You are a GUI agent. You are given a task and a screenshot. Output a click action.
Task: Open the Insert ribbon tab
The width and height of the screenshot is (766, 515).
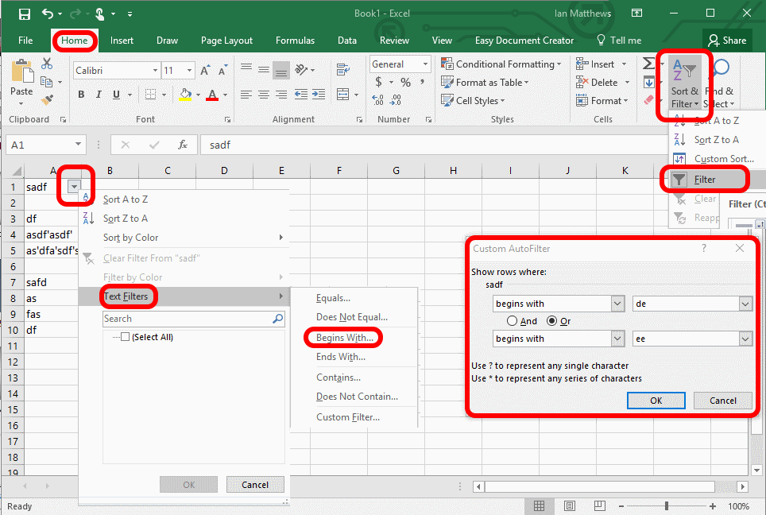[122, 41]
